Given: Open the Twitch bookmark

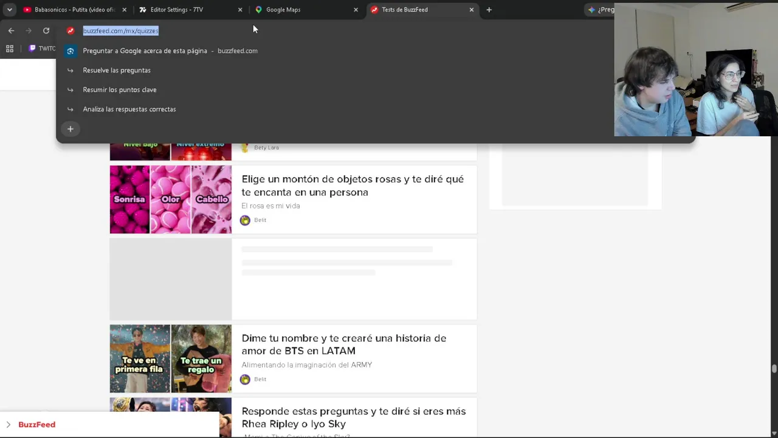Looking at the screenshot, I should click(42, 49).
